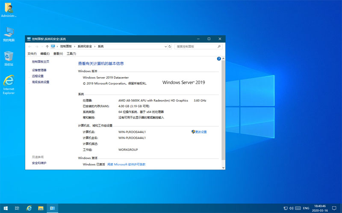
Task: Open 远程设置 in the sidebar
Action: click(38, 76)
